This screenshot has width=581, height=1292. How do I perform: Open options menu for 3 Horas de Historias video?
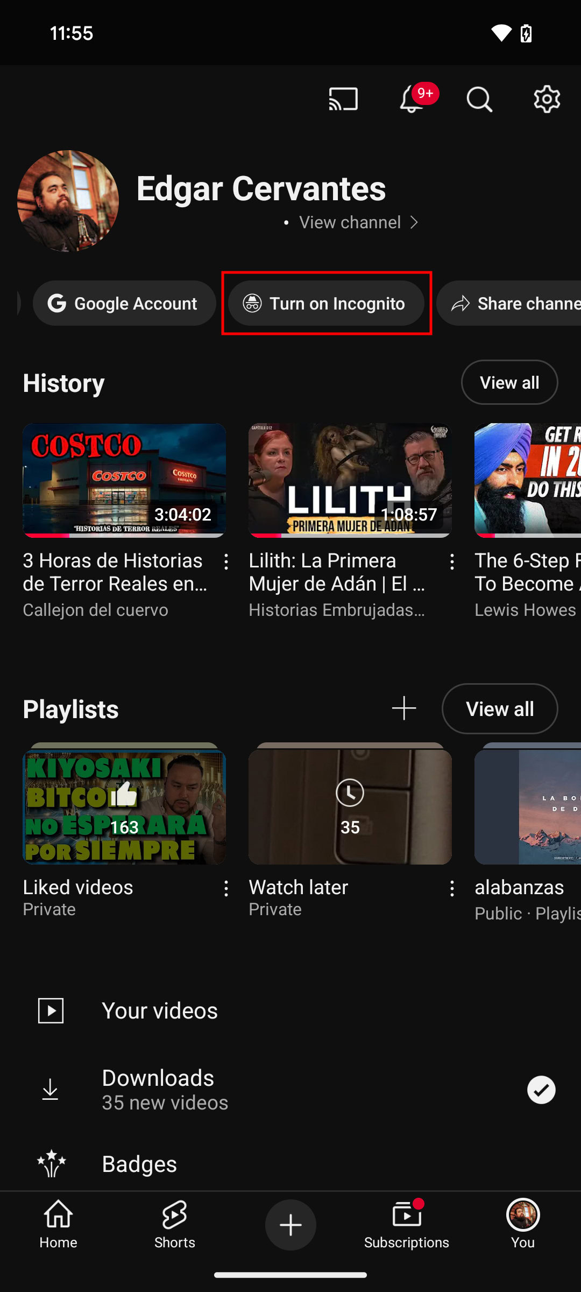point(226,561)
